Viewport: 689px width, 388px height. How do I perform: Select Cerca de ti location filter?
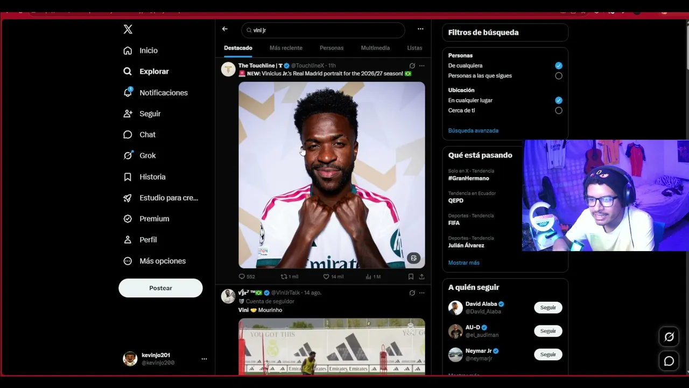coord(559,110)
